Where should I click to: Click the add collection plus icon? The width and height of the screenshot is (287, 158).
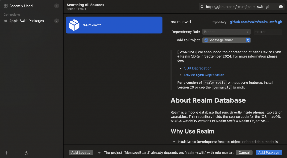7,153
